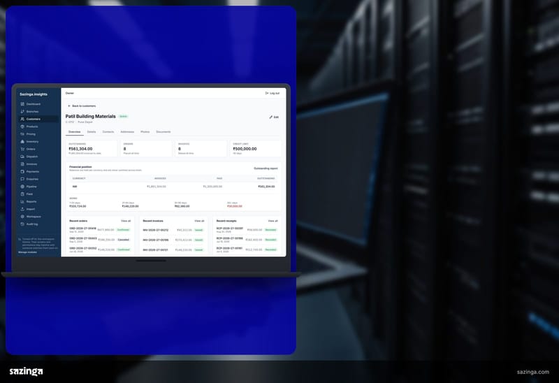Click Manage modules in sidebar footer
The image size is (559, 383).
pos(27,252)
